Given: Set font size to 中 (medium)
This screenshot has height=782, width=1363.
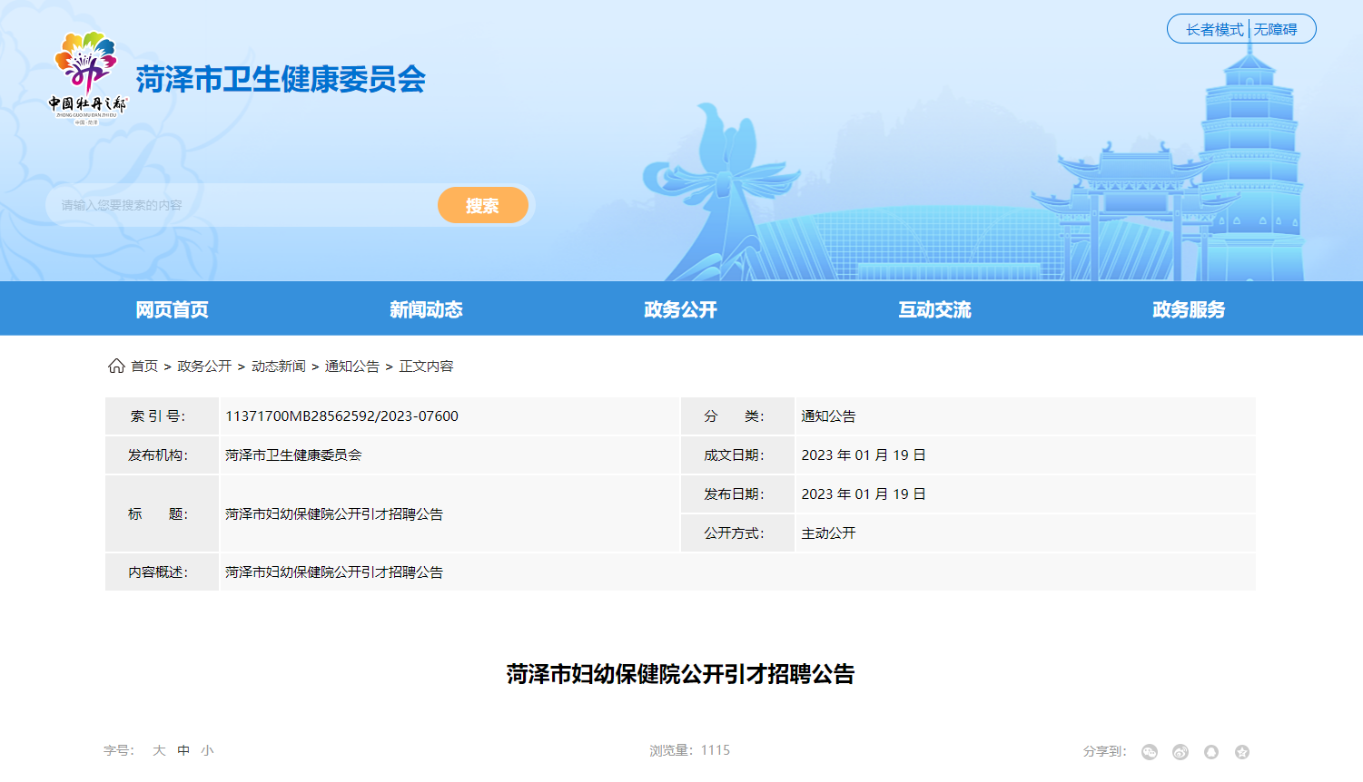Looking at the screenshot, I should click(183, 750).
